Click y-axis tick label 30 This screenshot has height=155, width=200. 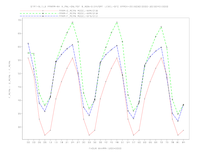pyautogui.click(x=19, y=127)
